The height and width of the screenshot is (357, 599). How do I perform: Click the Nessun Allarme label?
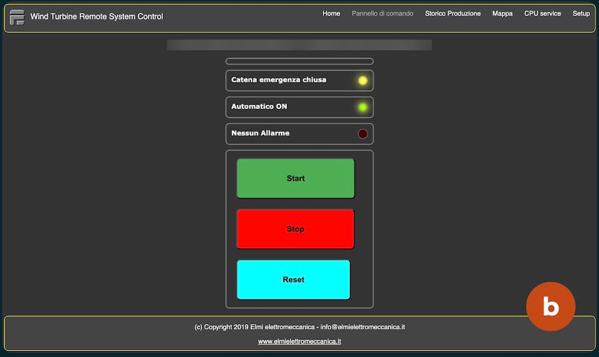point(260,133)
